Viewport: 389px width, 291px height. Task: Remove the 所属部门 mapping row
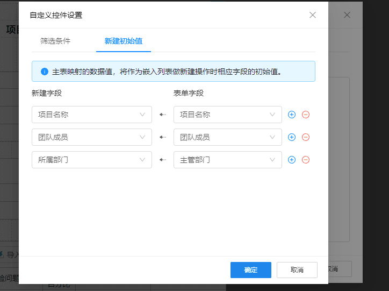(x=306, y=160)
